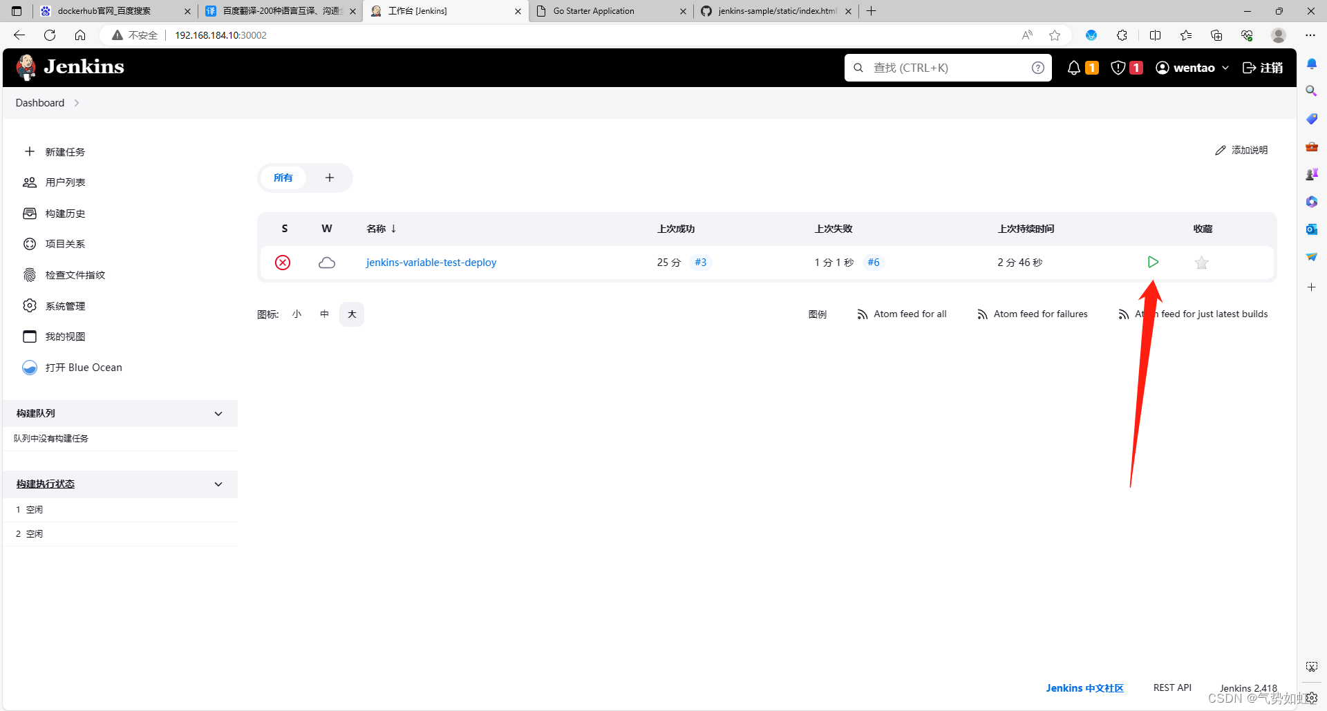
Task: Open Outlook icon in Edge sidebar
Action: tap(1311, 229)
